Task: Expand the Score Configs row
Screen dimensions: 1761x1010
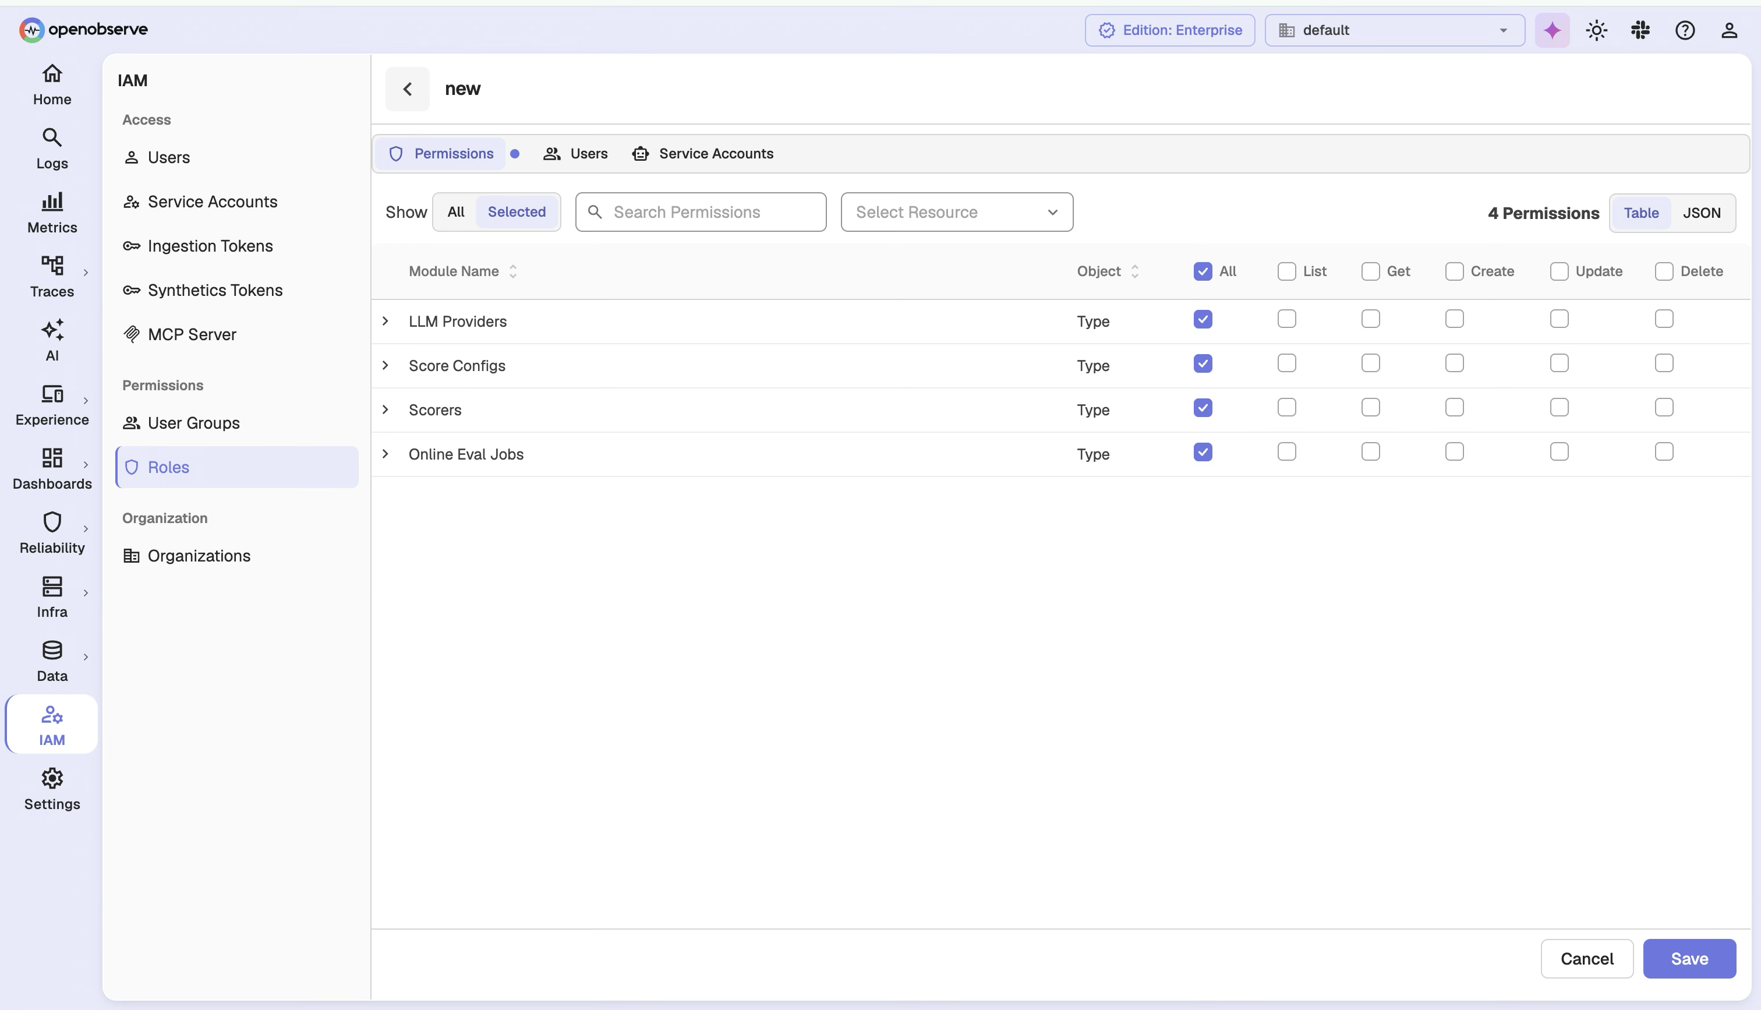Action: pos(386,366)
